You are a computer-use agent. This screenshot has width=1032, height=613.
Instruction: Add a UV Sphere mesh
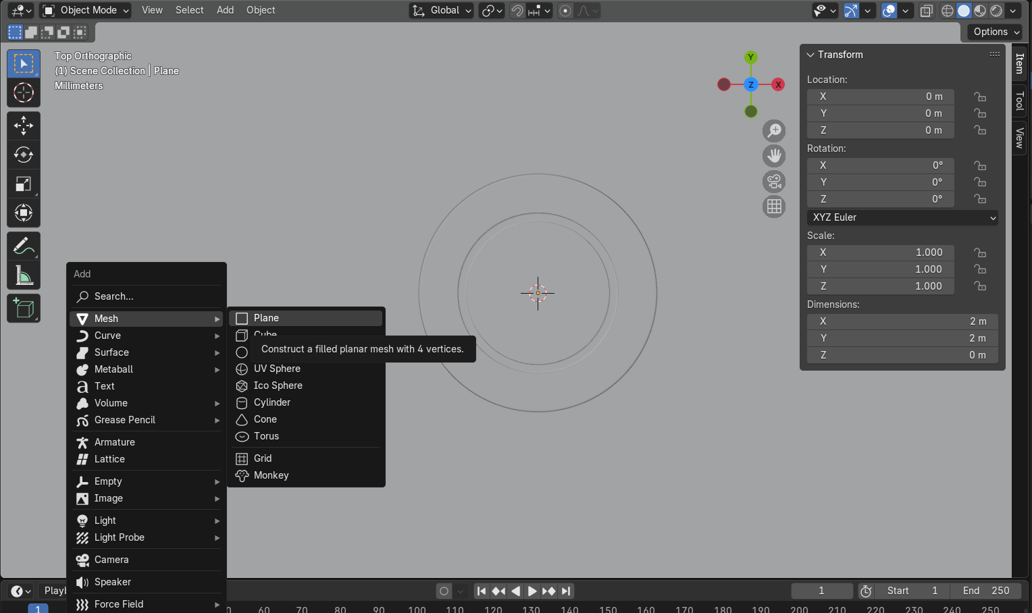277,369
